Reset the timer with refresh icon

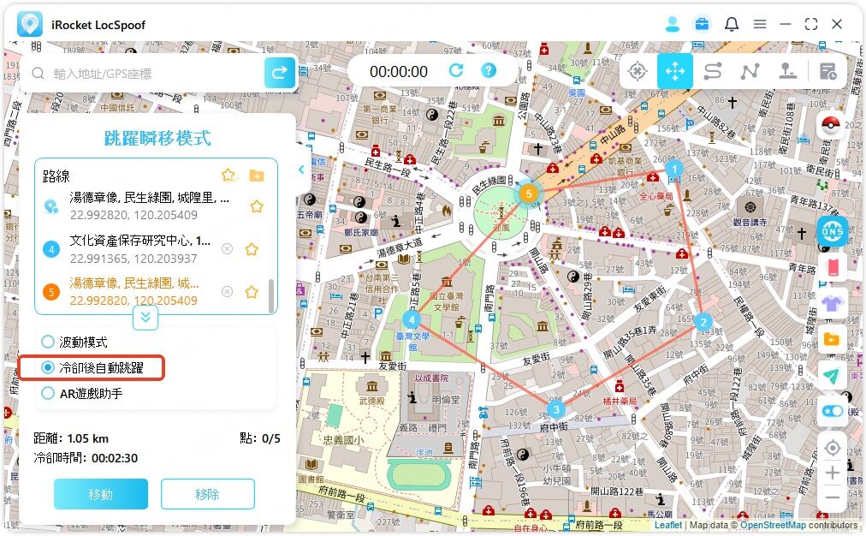coord(456,71)
